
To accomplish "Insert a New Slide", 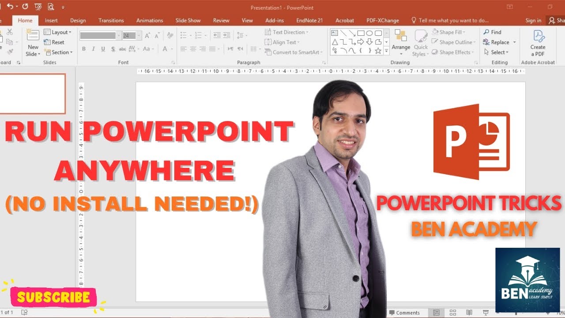I will click(x=33, y=43).
